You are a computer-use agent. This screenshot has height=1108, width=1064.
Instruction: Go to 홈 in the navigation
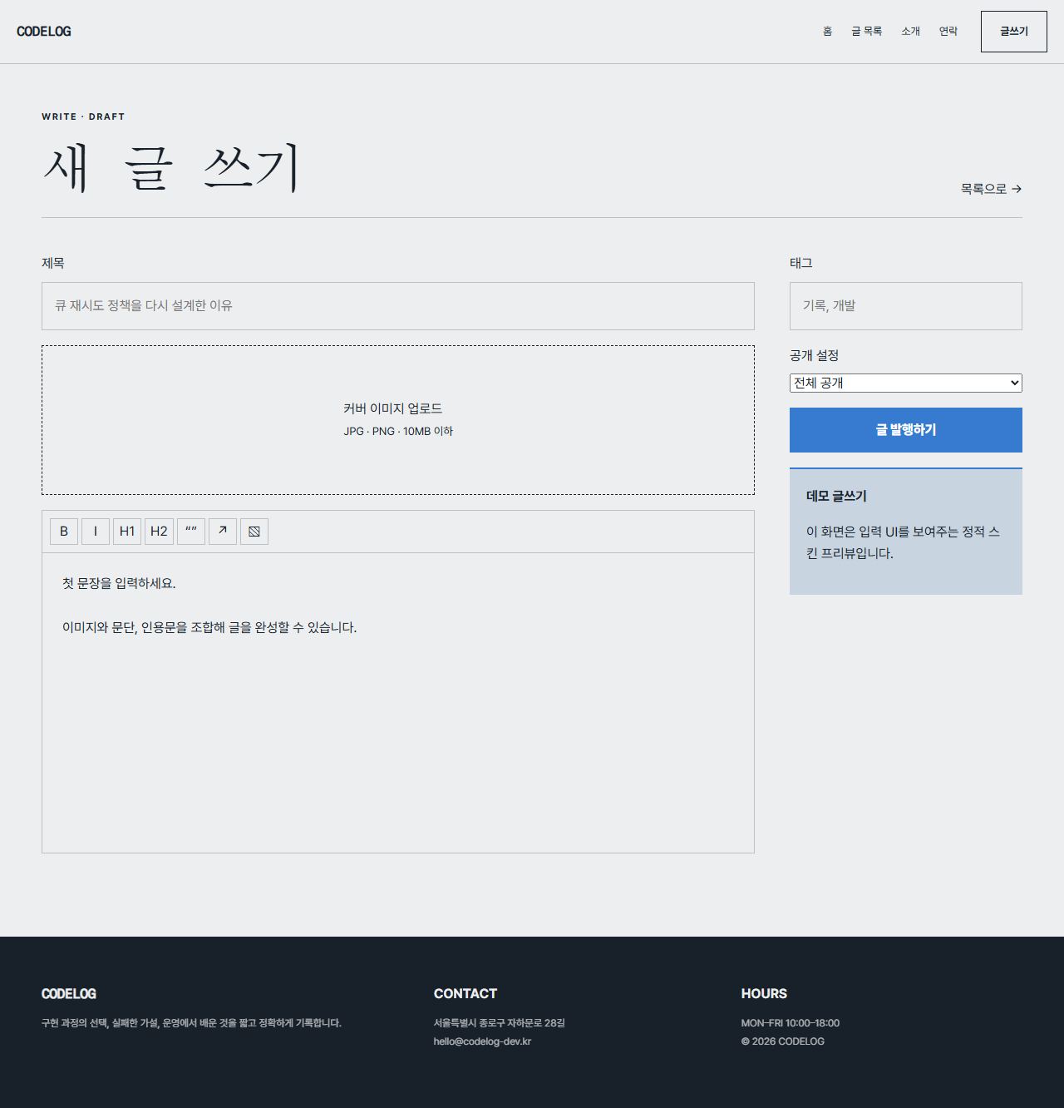(827, 32)
